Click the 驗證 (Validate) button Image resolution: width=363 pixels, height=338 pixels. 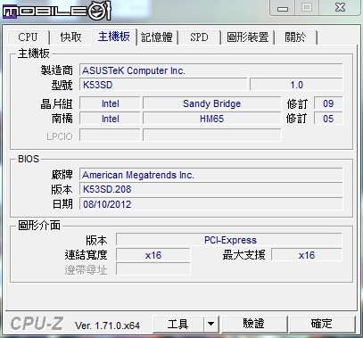coord(253,324)
